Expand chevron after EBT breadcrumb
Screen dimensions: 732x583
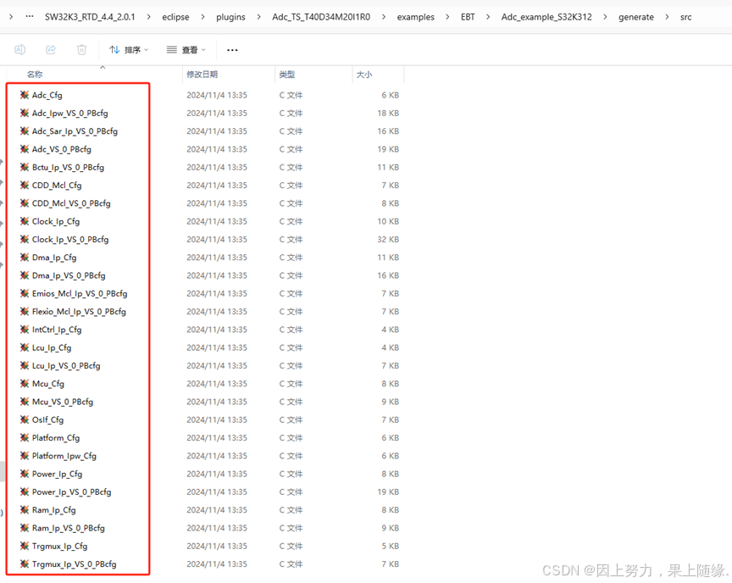[488, 17]
